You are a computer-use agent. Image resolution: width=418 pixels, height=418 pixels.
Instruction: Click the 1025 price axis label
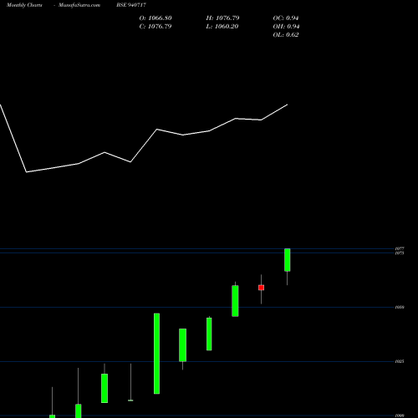(x=400, y=361)
